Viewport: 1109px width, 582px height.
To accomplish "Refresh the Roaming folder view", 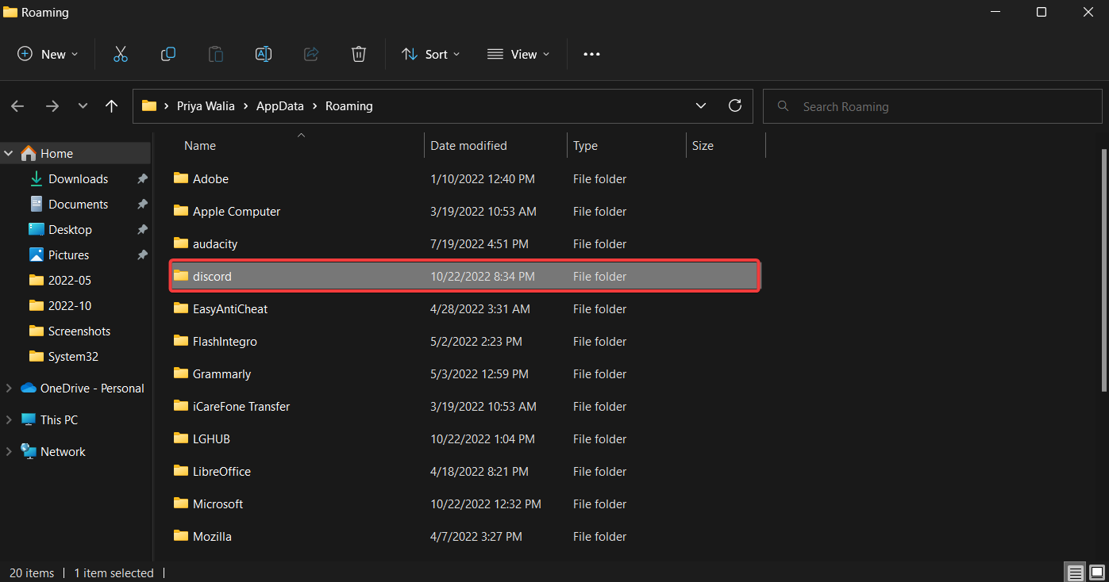I will pyautogui.click(x=735, y=105).
